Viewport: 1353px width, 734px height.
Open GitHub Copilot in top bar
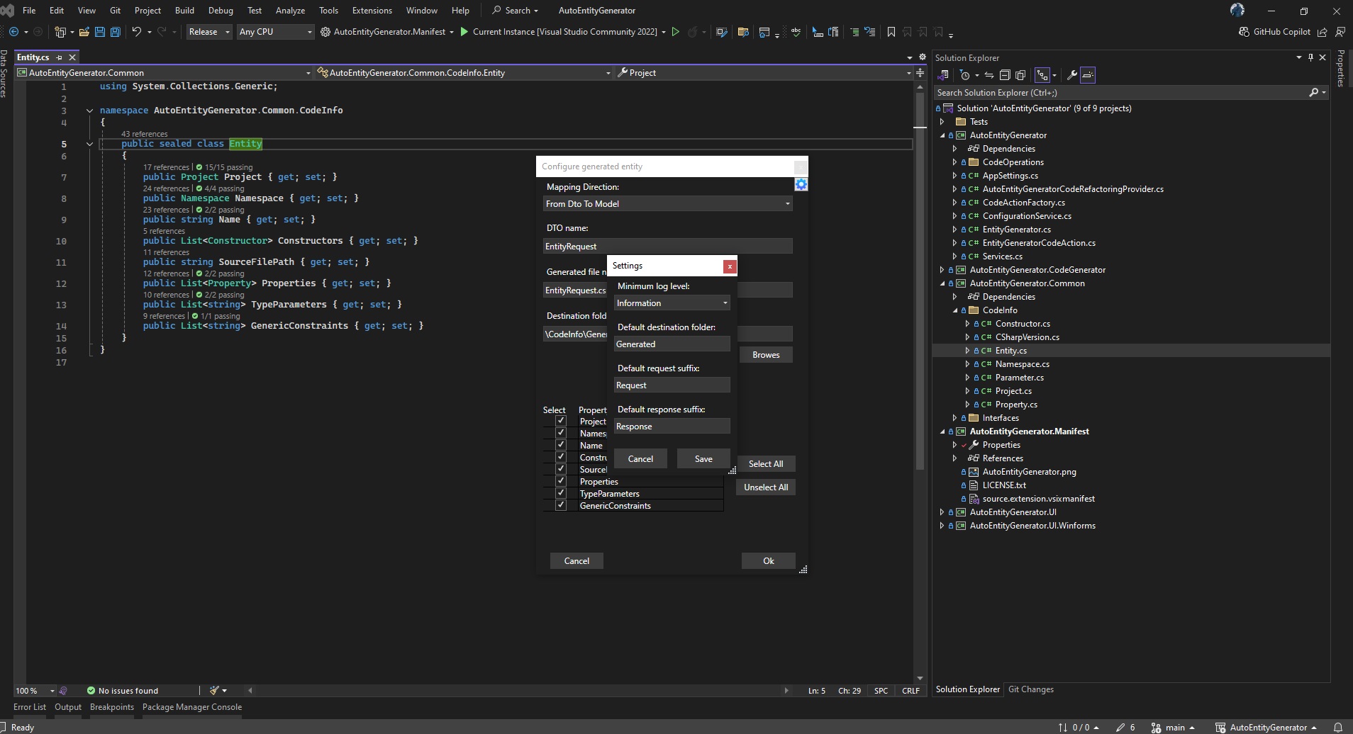point(1274,32)
